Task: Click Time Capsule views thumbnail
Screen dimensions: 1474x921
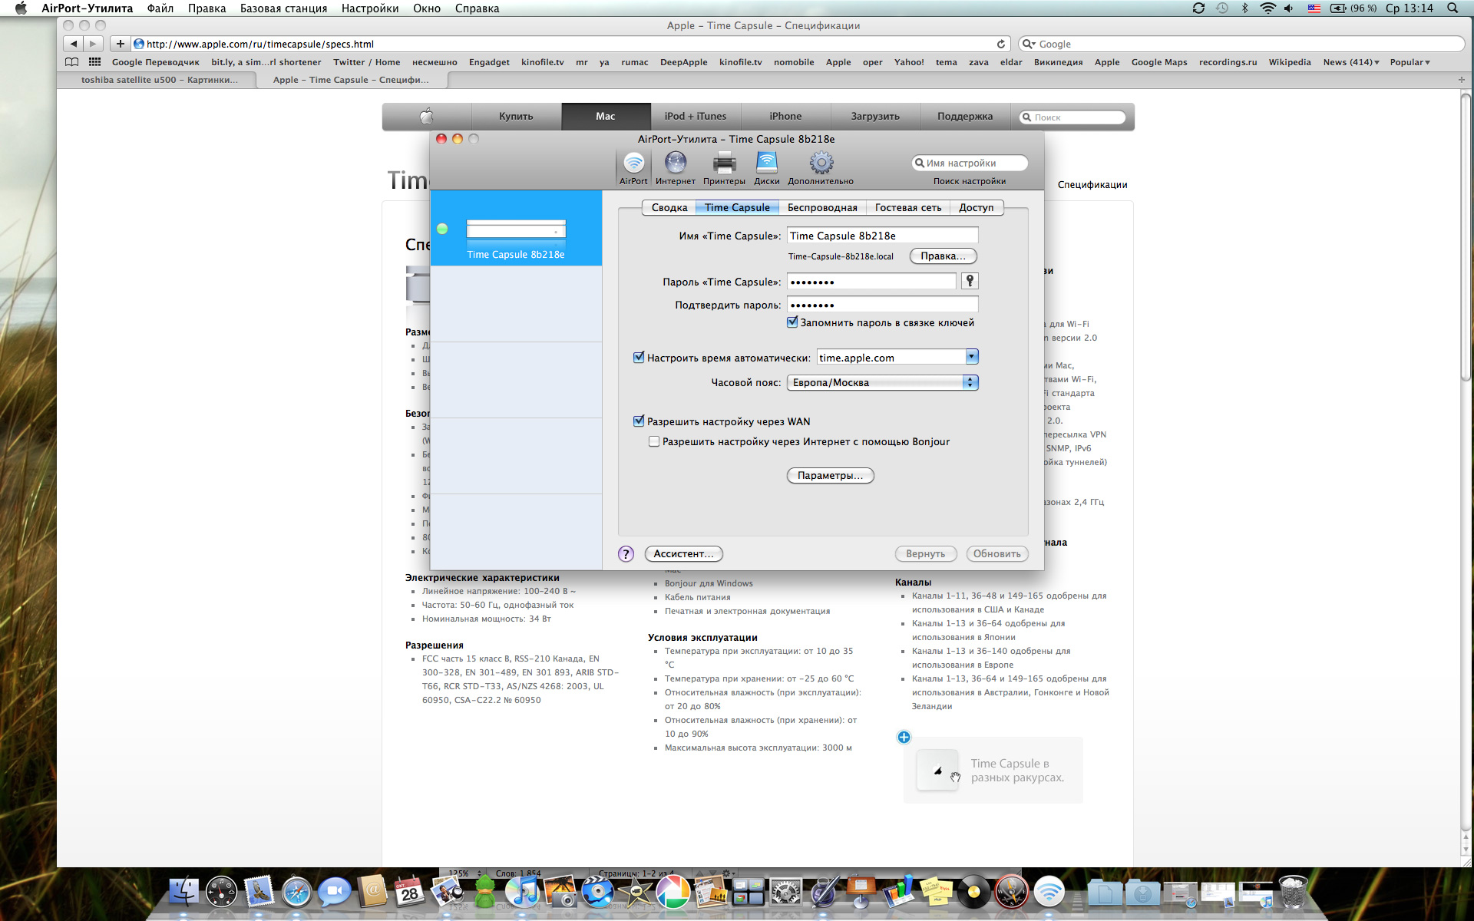Action: pyautogui.click(x=937, y=771)
